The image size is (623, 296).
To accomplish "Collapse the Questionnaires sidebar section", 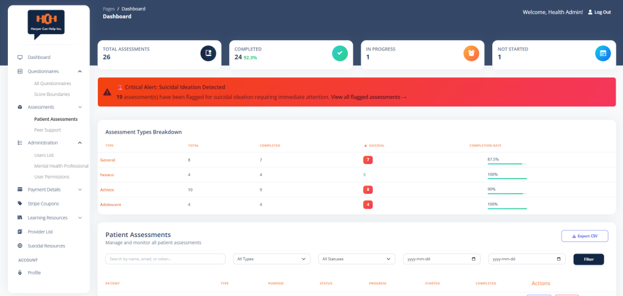I will pos(80,72).
